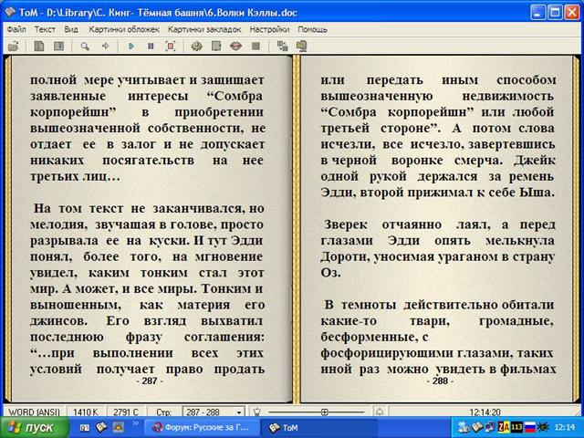
Task: Click the Windows пуск Start button
Action: tap(32, 427)
